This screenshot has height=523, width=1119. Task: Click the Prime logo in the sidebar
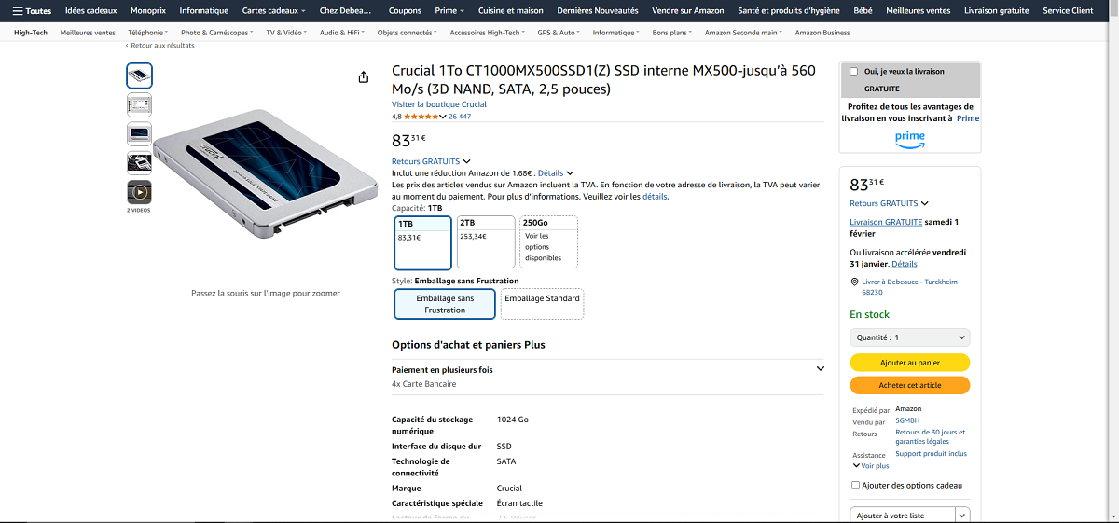coord(909,138)
